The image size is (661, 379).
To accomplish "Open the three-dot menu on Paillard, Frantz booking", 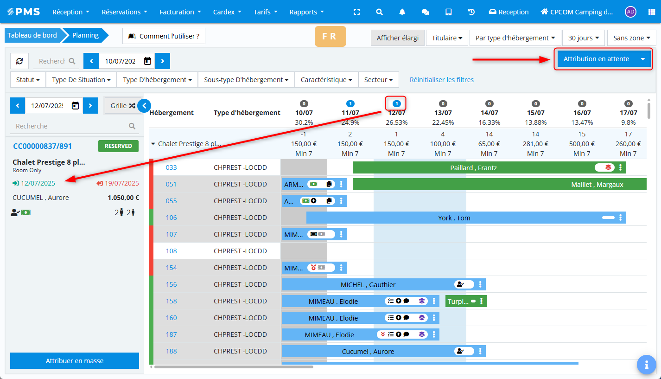I will 620,167.
